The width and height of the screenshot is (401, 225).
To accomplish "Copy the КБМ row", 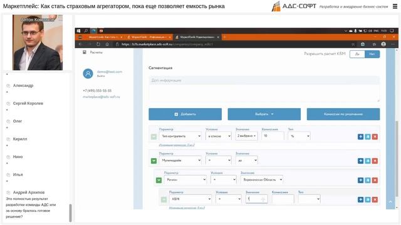I will tap(368, 199).
